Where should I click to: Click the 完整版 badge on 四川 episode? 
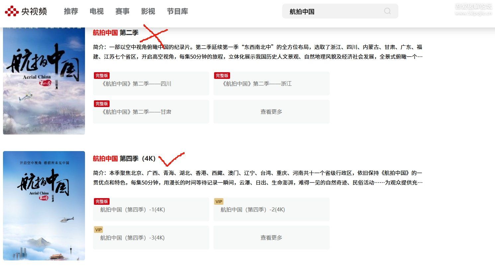click(102, 76)
